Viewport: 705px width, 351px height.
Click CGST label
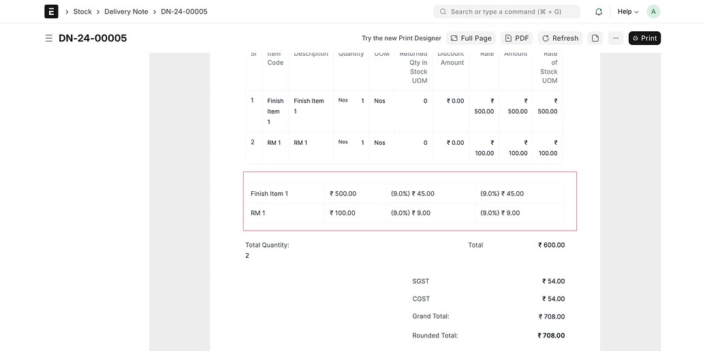(x=421, y=299)
